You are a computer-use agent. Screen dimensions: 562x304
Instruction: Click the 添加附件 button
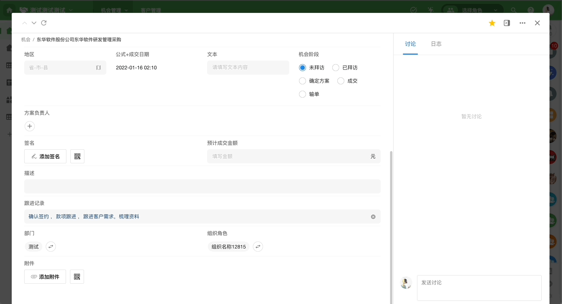click(x=45, y=277)
